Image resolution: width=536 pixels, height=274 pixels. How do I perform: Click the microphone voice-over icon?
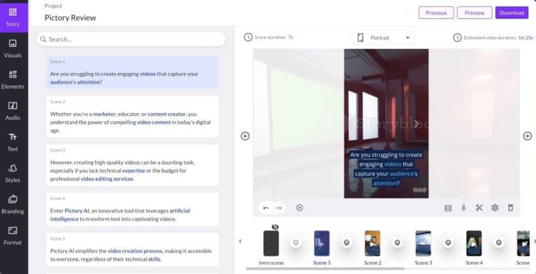[x=464, y=208]
